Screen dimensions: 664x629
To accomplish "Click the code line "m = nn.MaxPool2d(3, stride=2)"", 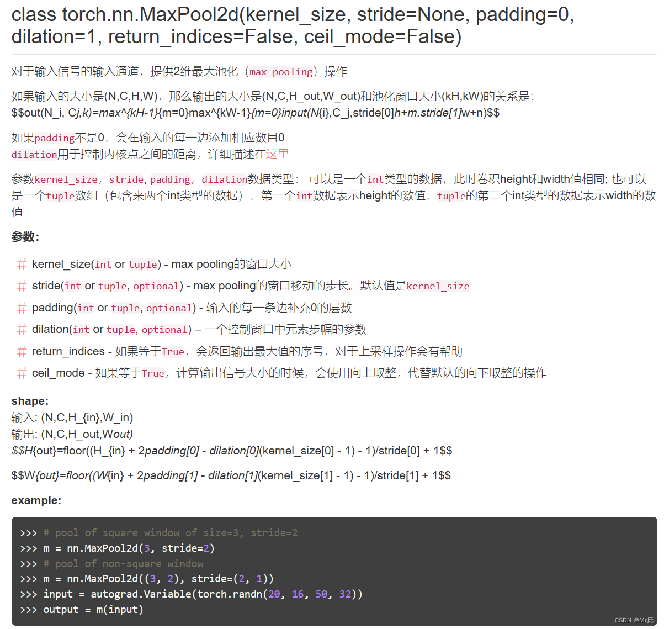I will point(129,548).
